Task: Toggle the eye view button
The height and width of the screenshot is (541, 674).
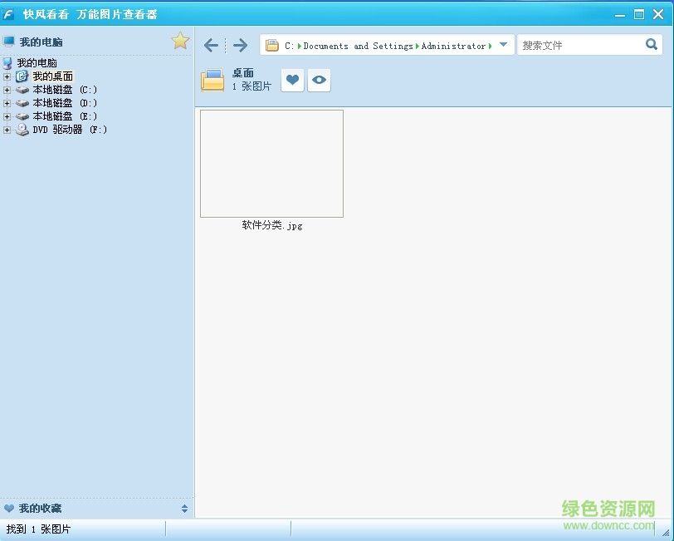Action: 319,80
